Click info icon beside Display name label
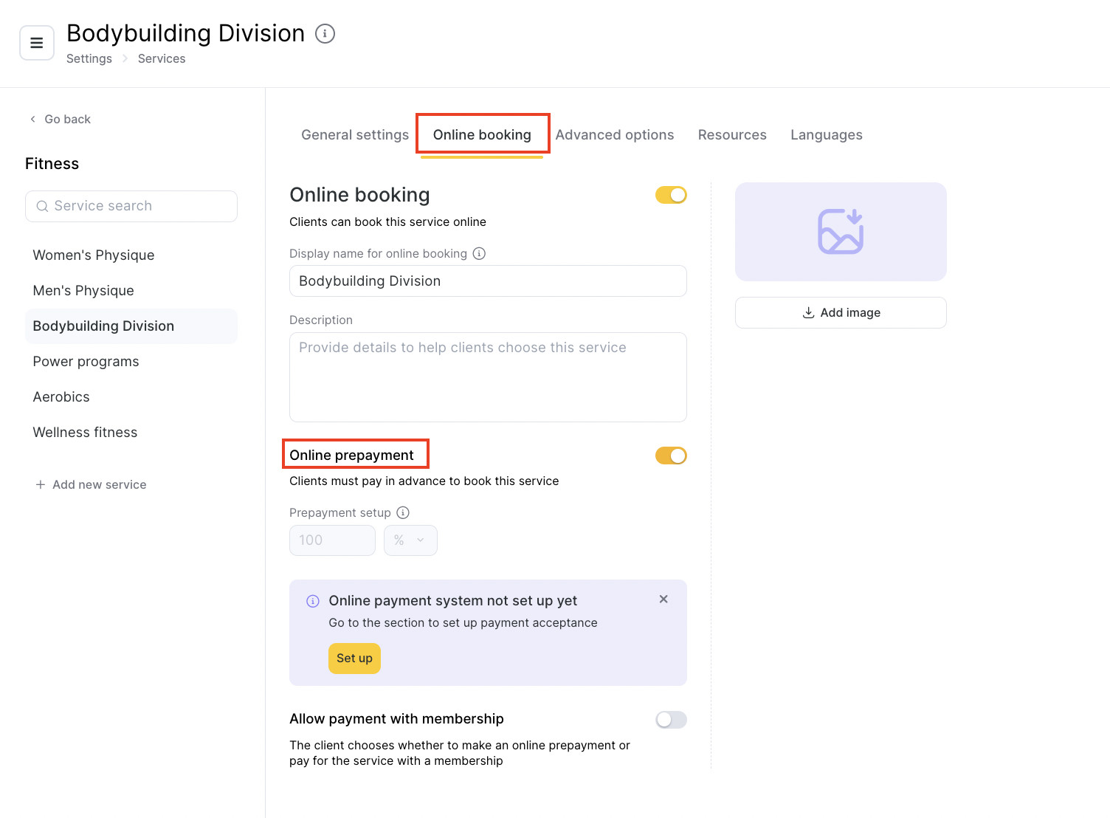The height and width of the screenshot is (818, 1110). (x=479, y=253)
